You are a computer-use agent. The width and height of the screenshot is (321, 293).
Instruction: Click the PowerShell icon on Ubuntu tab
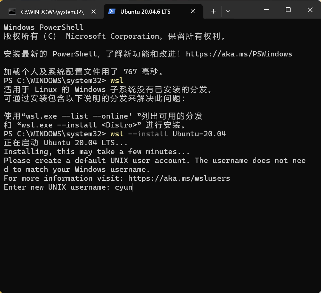[112, 11]
